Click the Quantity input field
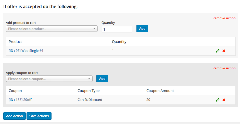Image resolution: width=240 pixels, height=124 pixels. pos(117,29)
